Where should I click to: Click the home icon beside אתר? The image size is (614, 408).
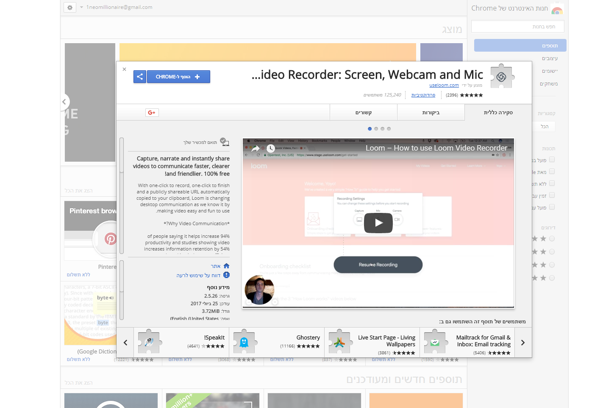coord(226,266)
